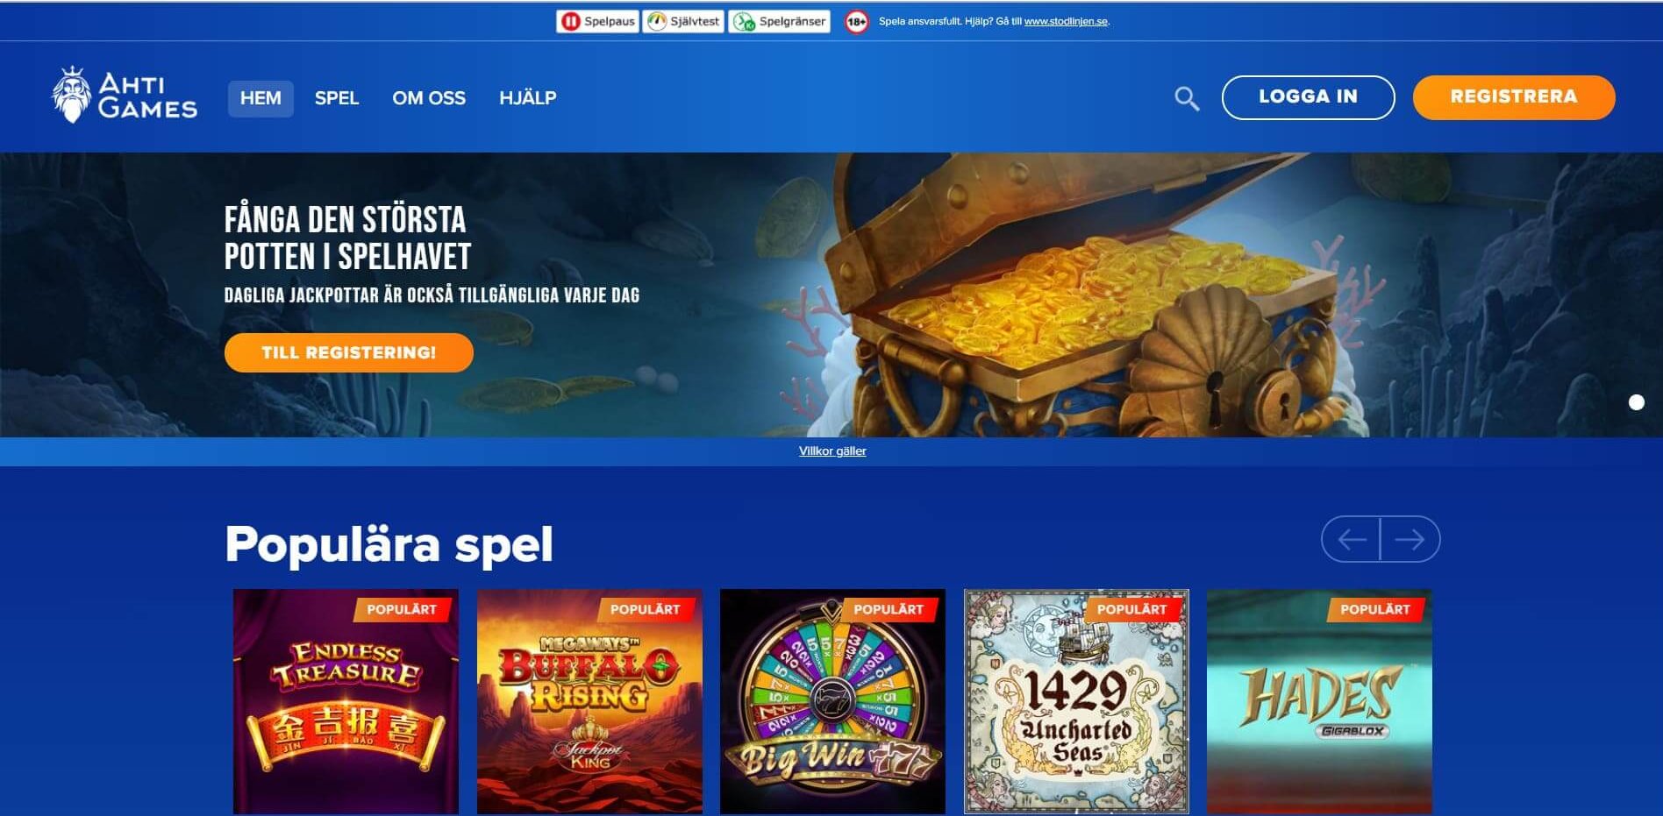Open the Hades Gigablox game thumbnail

pos(1319,701)
